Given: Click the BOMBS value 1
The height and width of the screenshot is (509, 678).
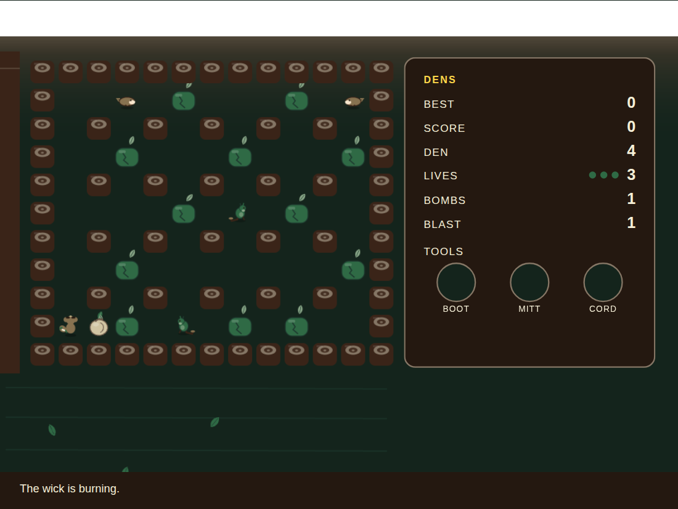Looking at the screenshot, I should click(x=631, y=199).
